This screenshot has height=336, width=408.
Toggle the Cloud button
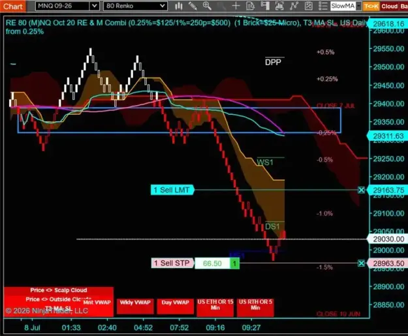coord(389,7)
